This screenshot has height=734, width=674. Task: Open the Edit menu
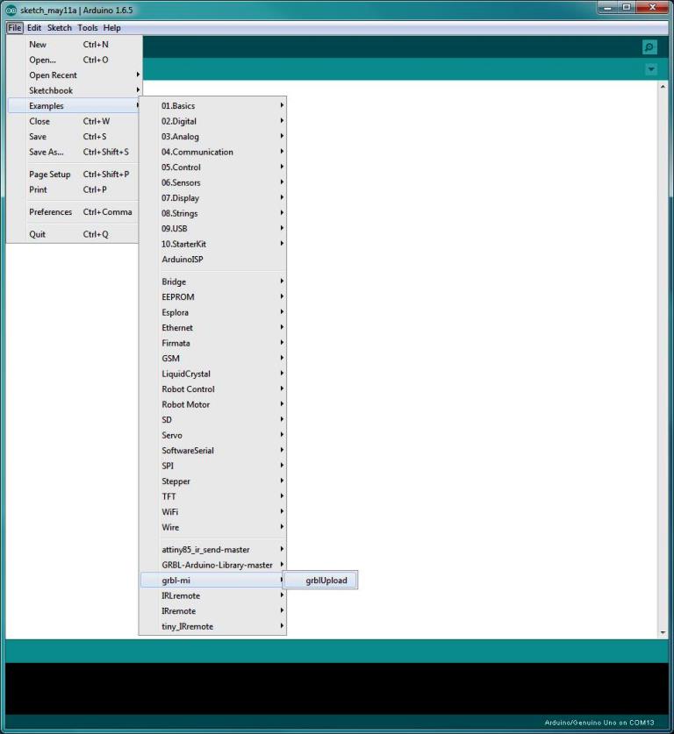coord(34,27)
